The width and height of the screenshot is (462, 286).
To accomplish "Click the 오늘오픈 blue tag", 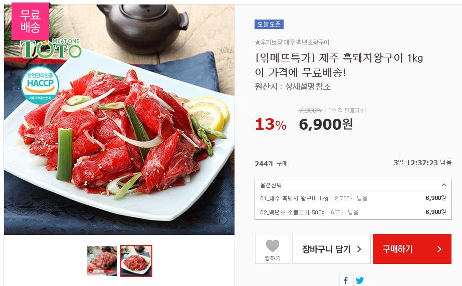I will [x=269, y=24].
